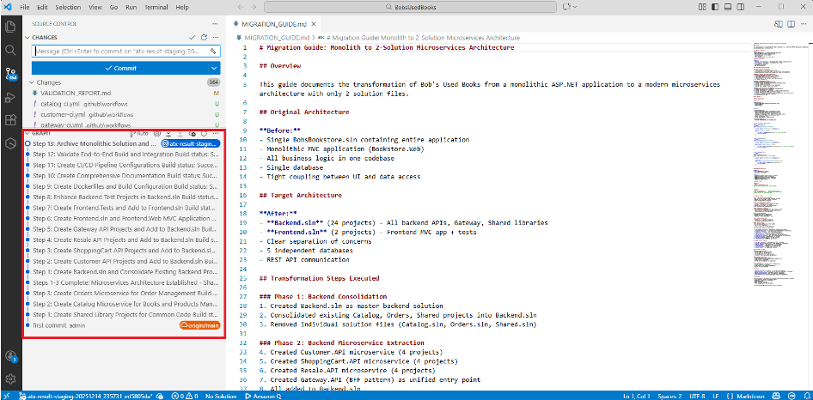Click errors and warnings count in status bar
813x400 pixels.
click(x=185, y=396)
